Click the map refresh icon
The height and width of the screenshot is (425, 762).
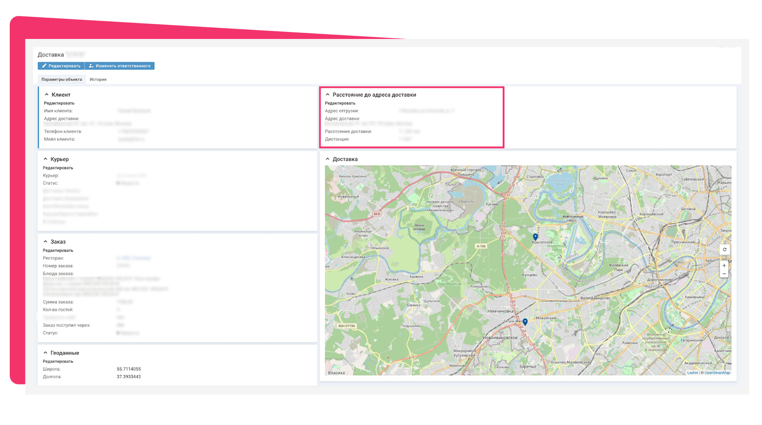pos(724,250)
